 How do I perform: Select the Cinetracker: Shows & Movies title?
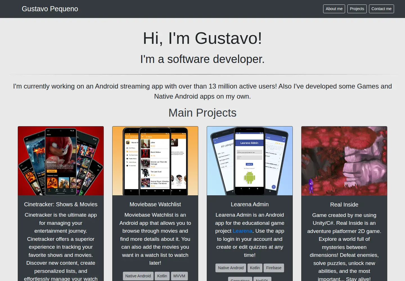pyautogui.click(x=61, y=204)
